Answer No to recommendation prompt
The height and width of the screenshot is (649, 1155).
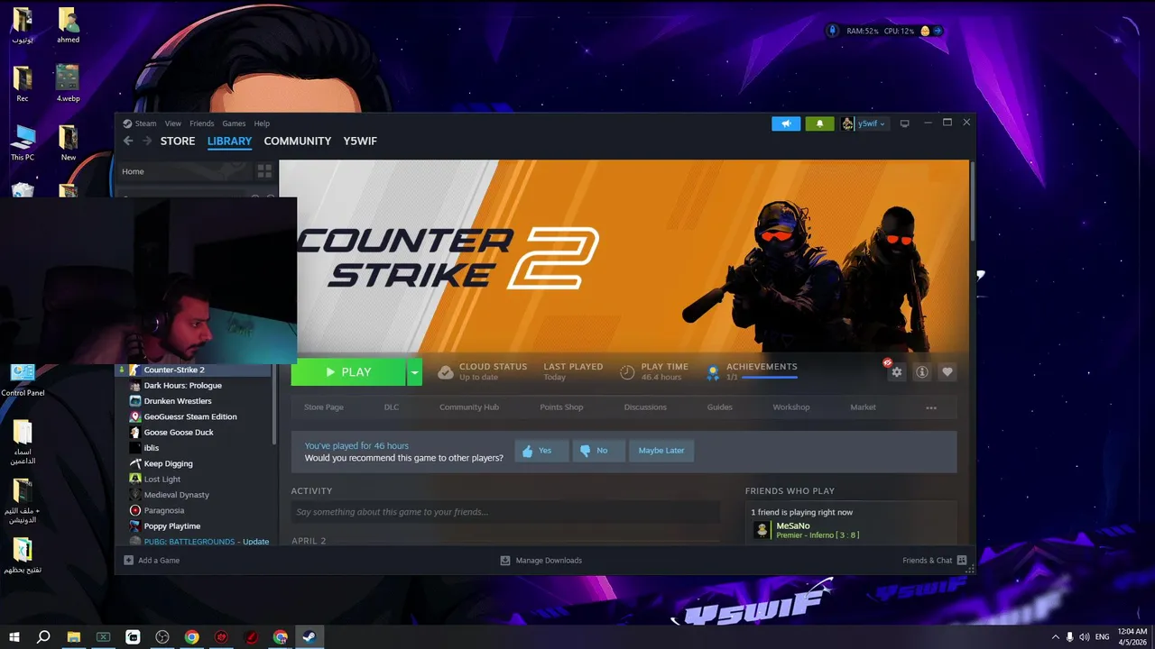[599, 451]
